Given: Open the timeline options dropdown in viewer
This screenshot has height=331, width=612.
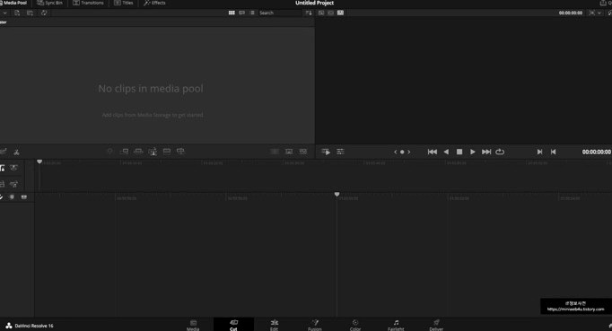Looking at the screenshot, I should [x=599, y=13].
